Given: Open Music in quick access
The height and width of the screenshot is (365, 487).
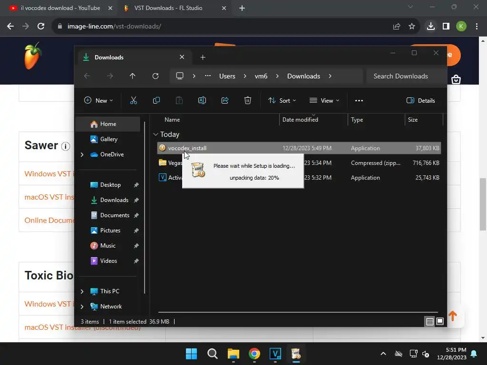Looking at the screenshot, I should (108, 246).
